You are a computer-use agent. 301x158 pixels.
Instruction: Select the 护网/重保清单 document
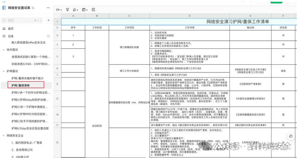pos(26,85)
